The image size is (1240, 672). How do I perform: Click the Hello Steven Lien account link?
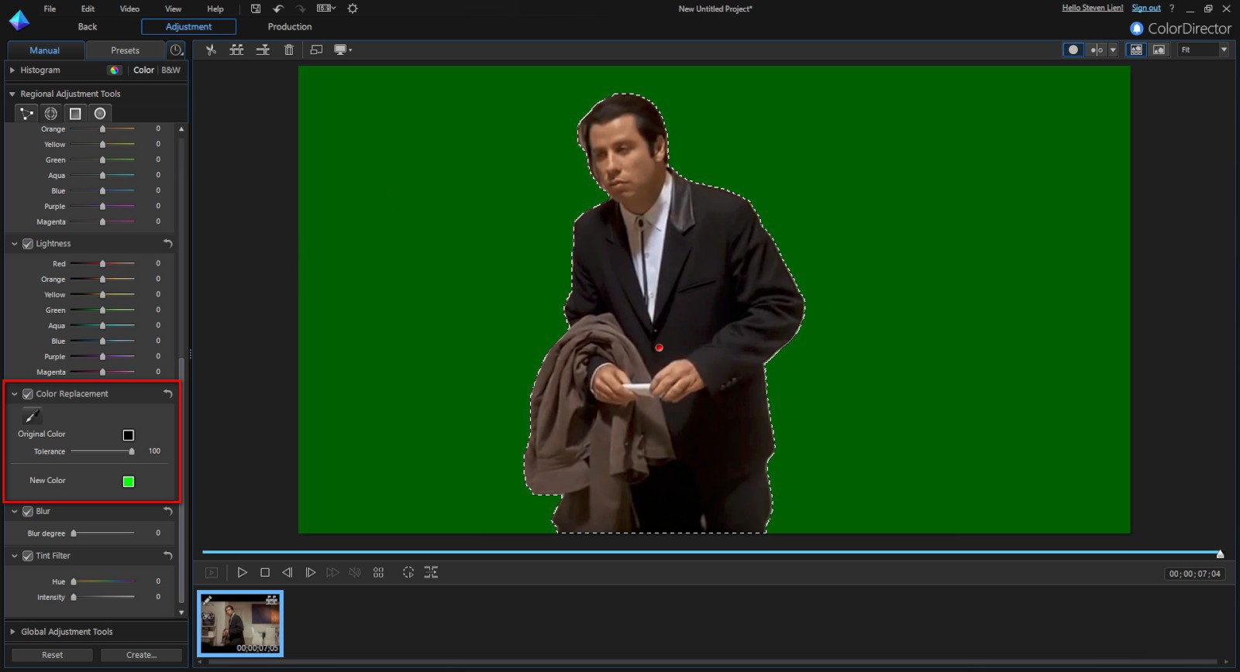coord(1092,8)
